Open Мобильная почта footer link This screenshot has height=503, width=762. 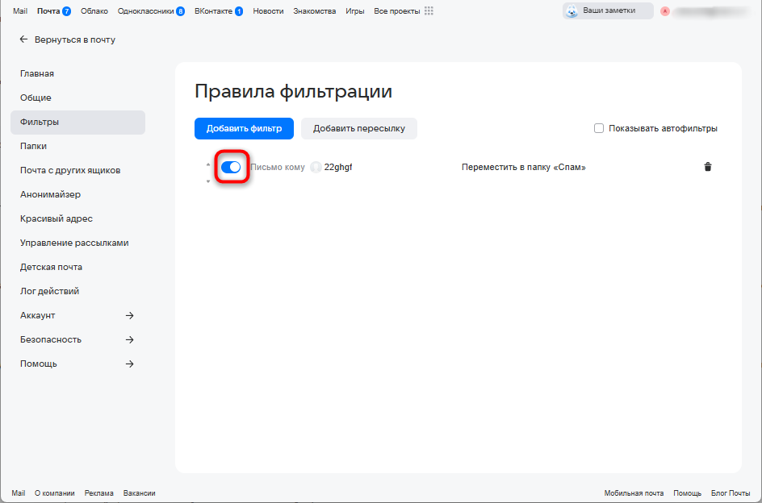coord(634,493)
